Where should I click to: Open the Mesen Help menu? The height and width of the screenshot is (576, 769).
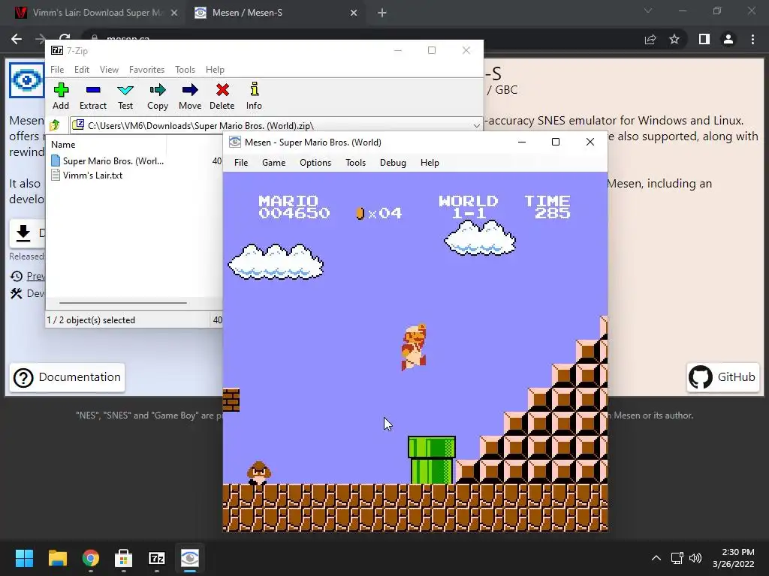(430, 163)
